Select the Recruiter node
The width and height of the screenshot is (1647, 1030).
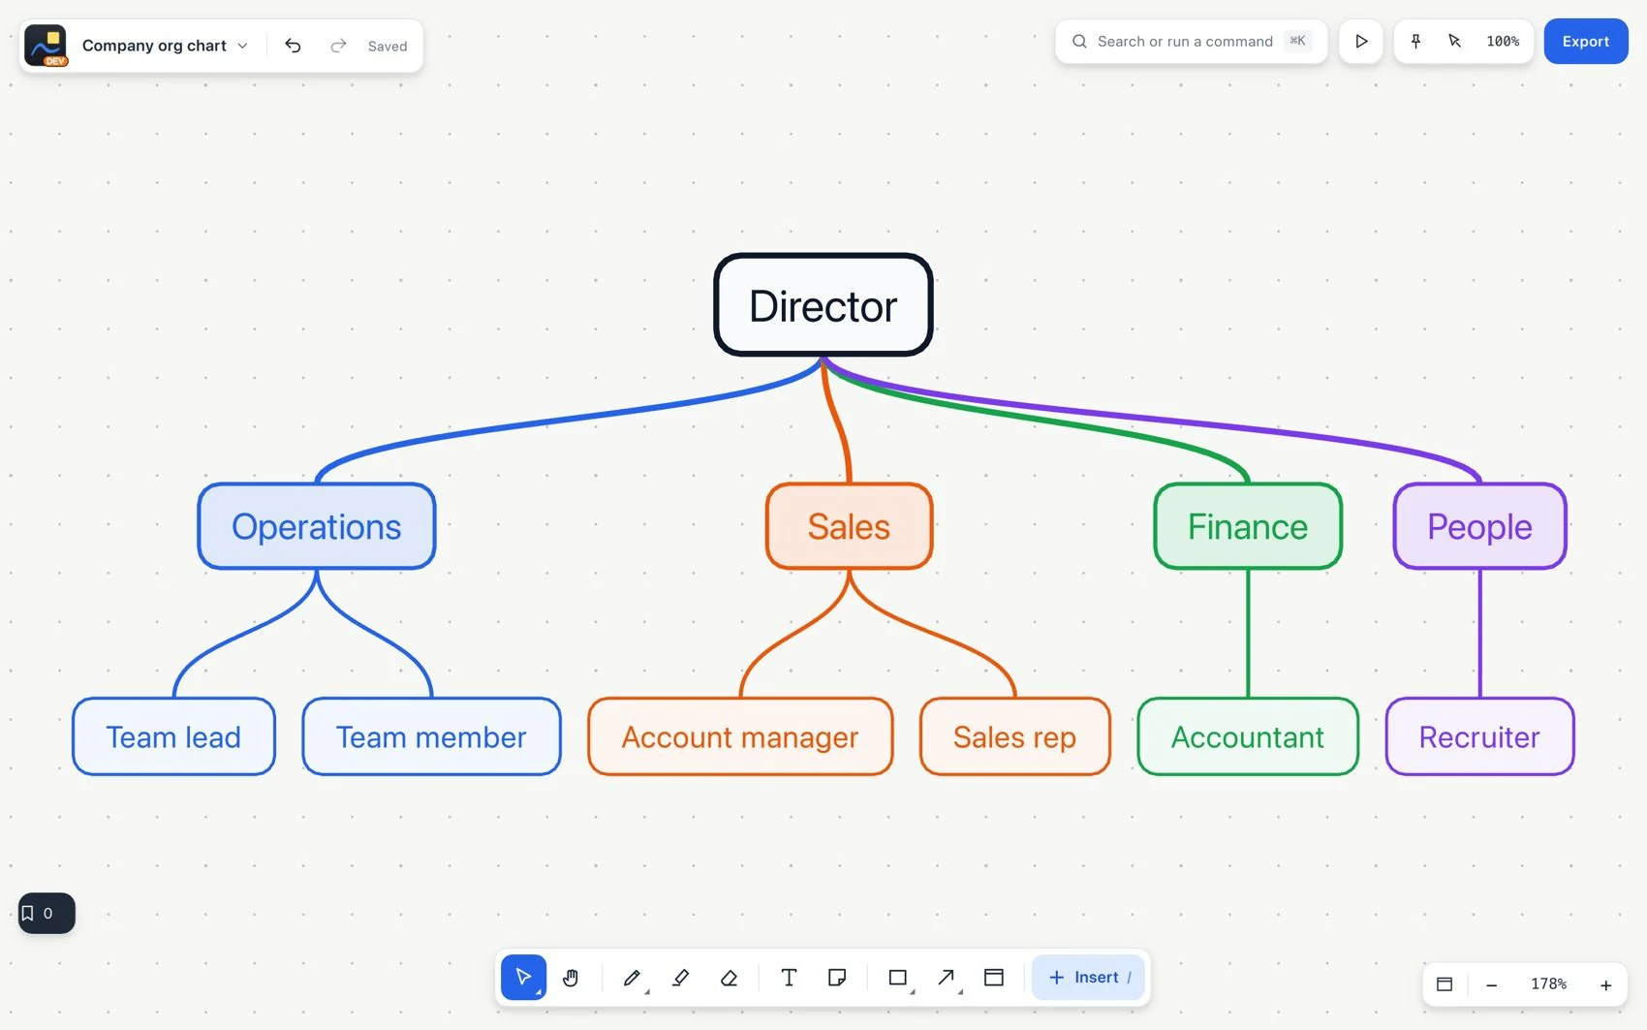click(x=1479, y=736)
